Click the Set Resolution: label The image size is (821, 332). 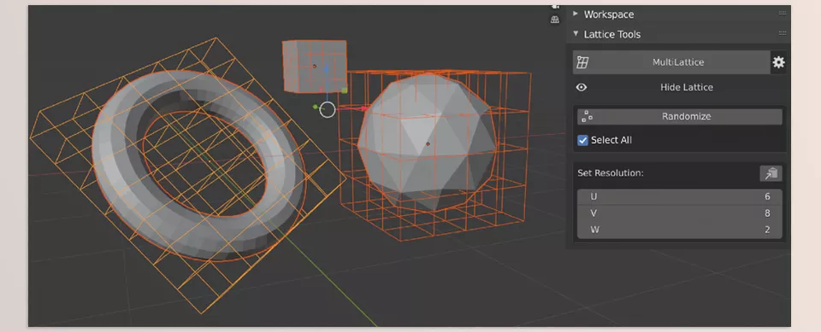(x=611, y=173)
